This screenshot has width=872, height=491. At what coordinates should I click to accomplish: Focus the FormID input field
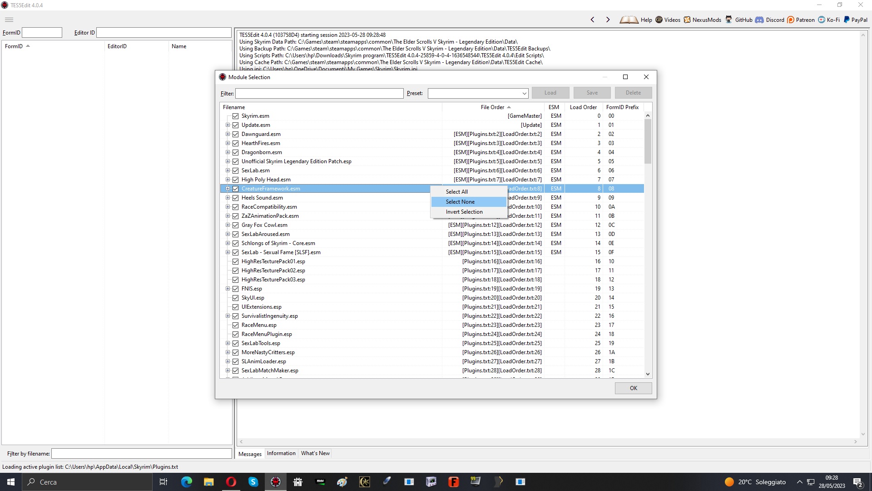[x=42, y=33]
